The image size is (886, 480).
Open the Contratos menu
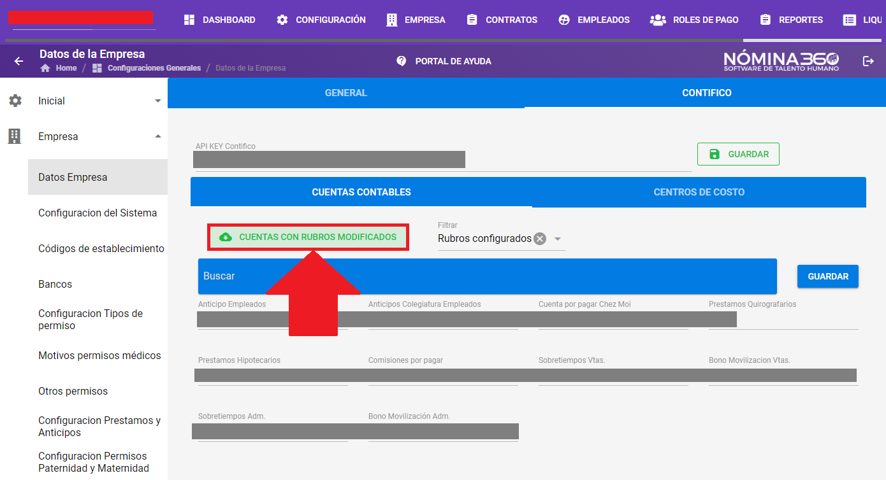click(502, 20)
